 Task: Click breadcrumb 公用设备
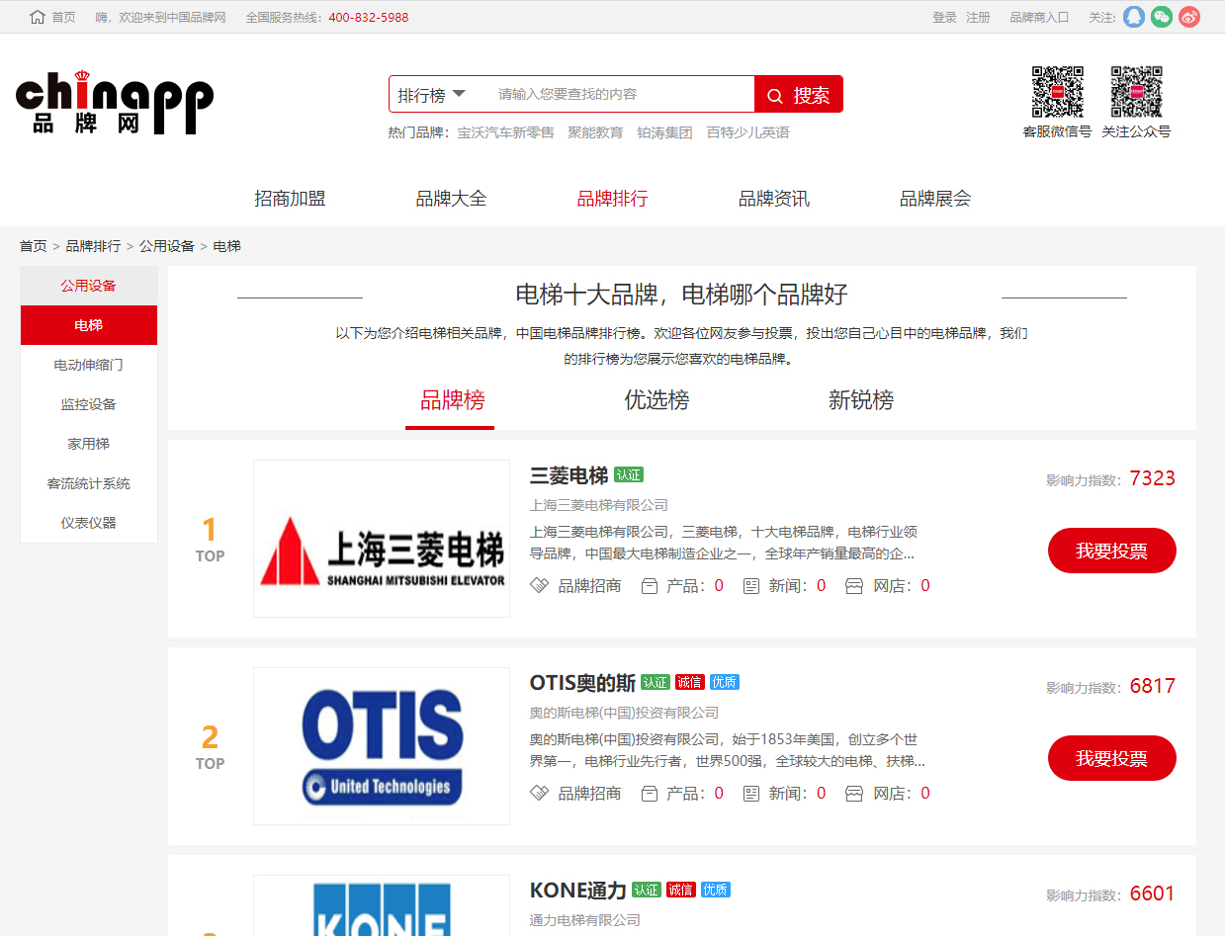166,246
